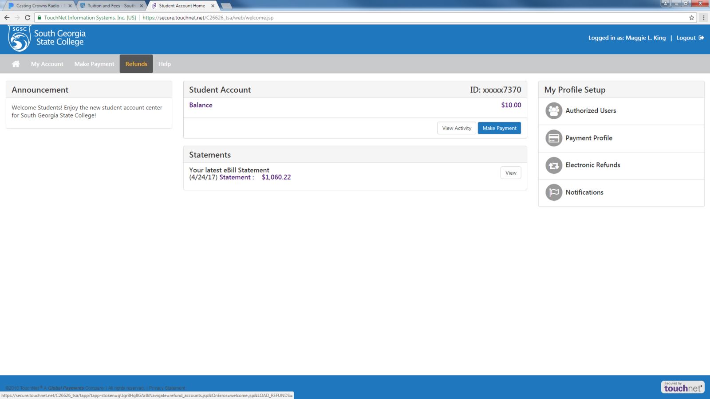Screen dimensions: 710x399
Task: Click the South Georgia State College logo
Action: pos(47,39)
